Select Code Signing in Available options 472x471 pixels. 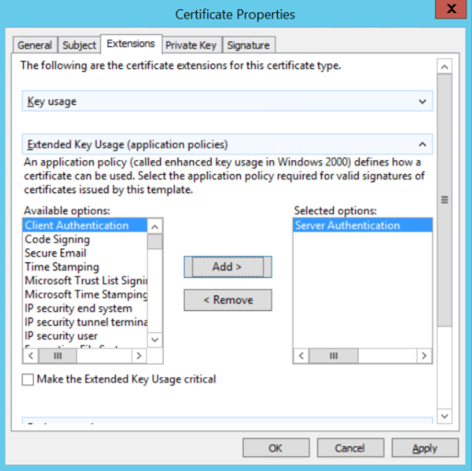coord(86,239)
